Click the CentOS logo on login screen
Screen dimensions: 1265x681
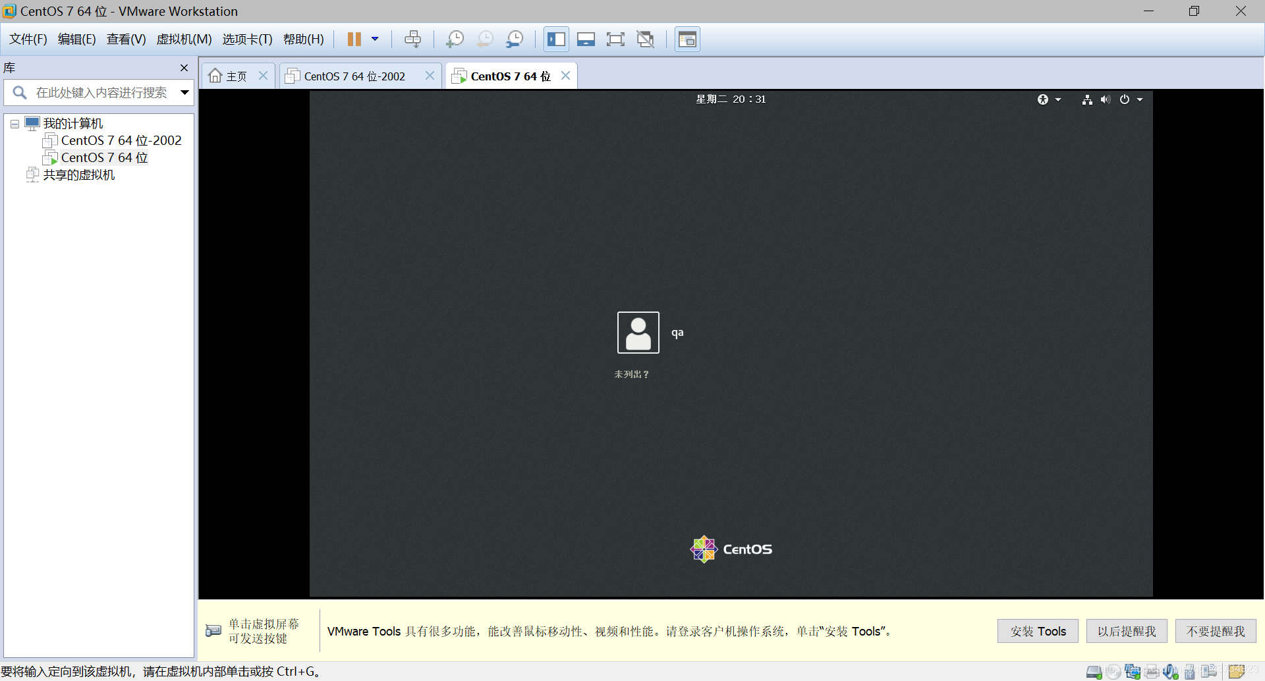point(731,549)
